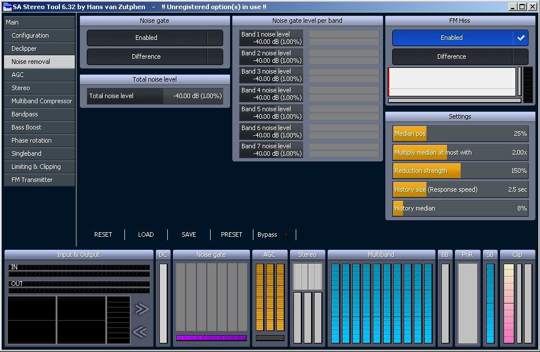
Task: Adjust the History size slider
Action: pos(460,189)
